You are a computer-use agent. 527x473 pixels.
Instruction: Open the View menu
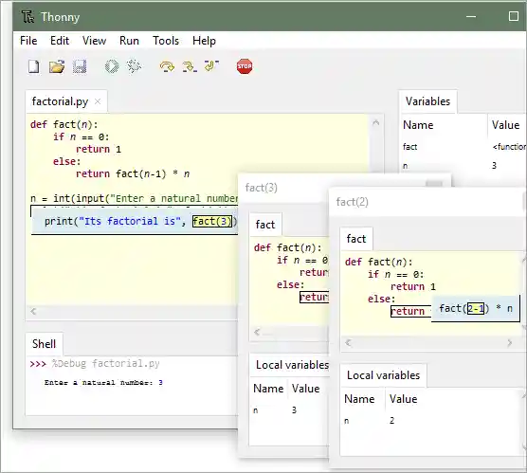click(94, 41)
